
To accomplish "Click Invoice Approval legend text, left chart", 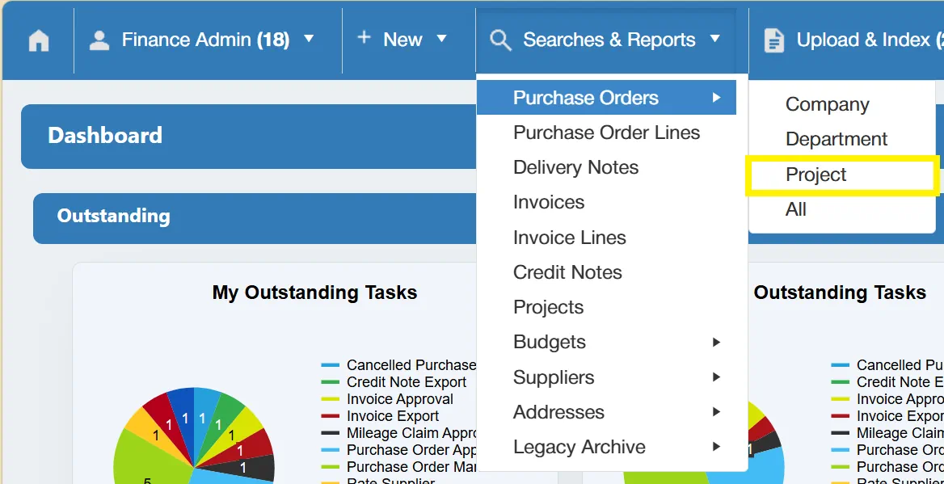I will pyautogui.click(x=400, y=399).
